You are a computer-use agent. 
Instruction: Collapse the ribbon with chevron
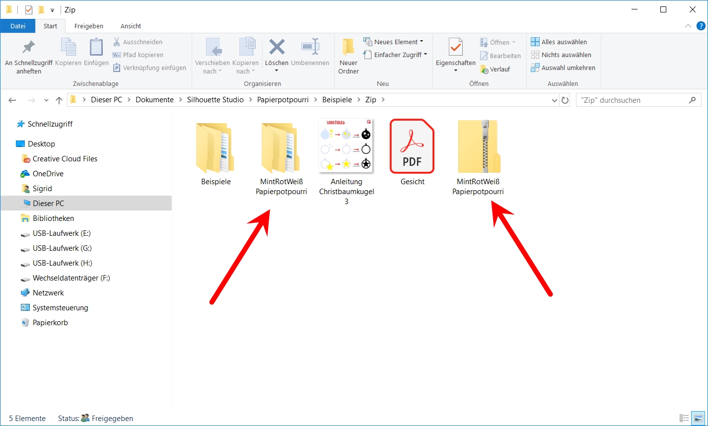688,26
